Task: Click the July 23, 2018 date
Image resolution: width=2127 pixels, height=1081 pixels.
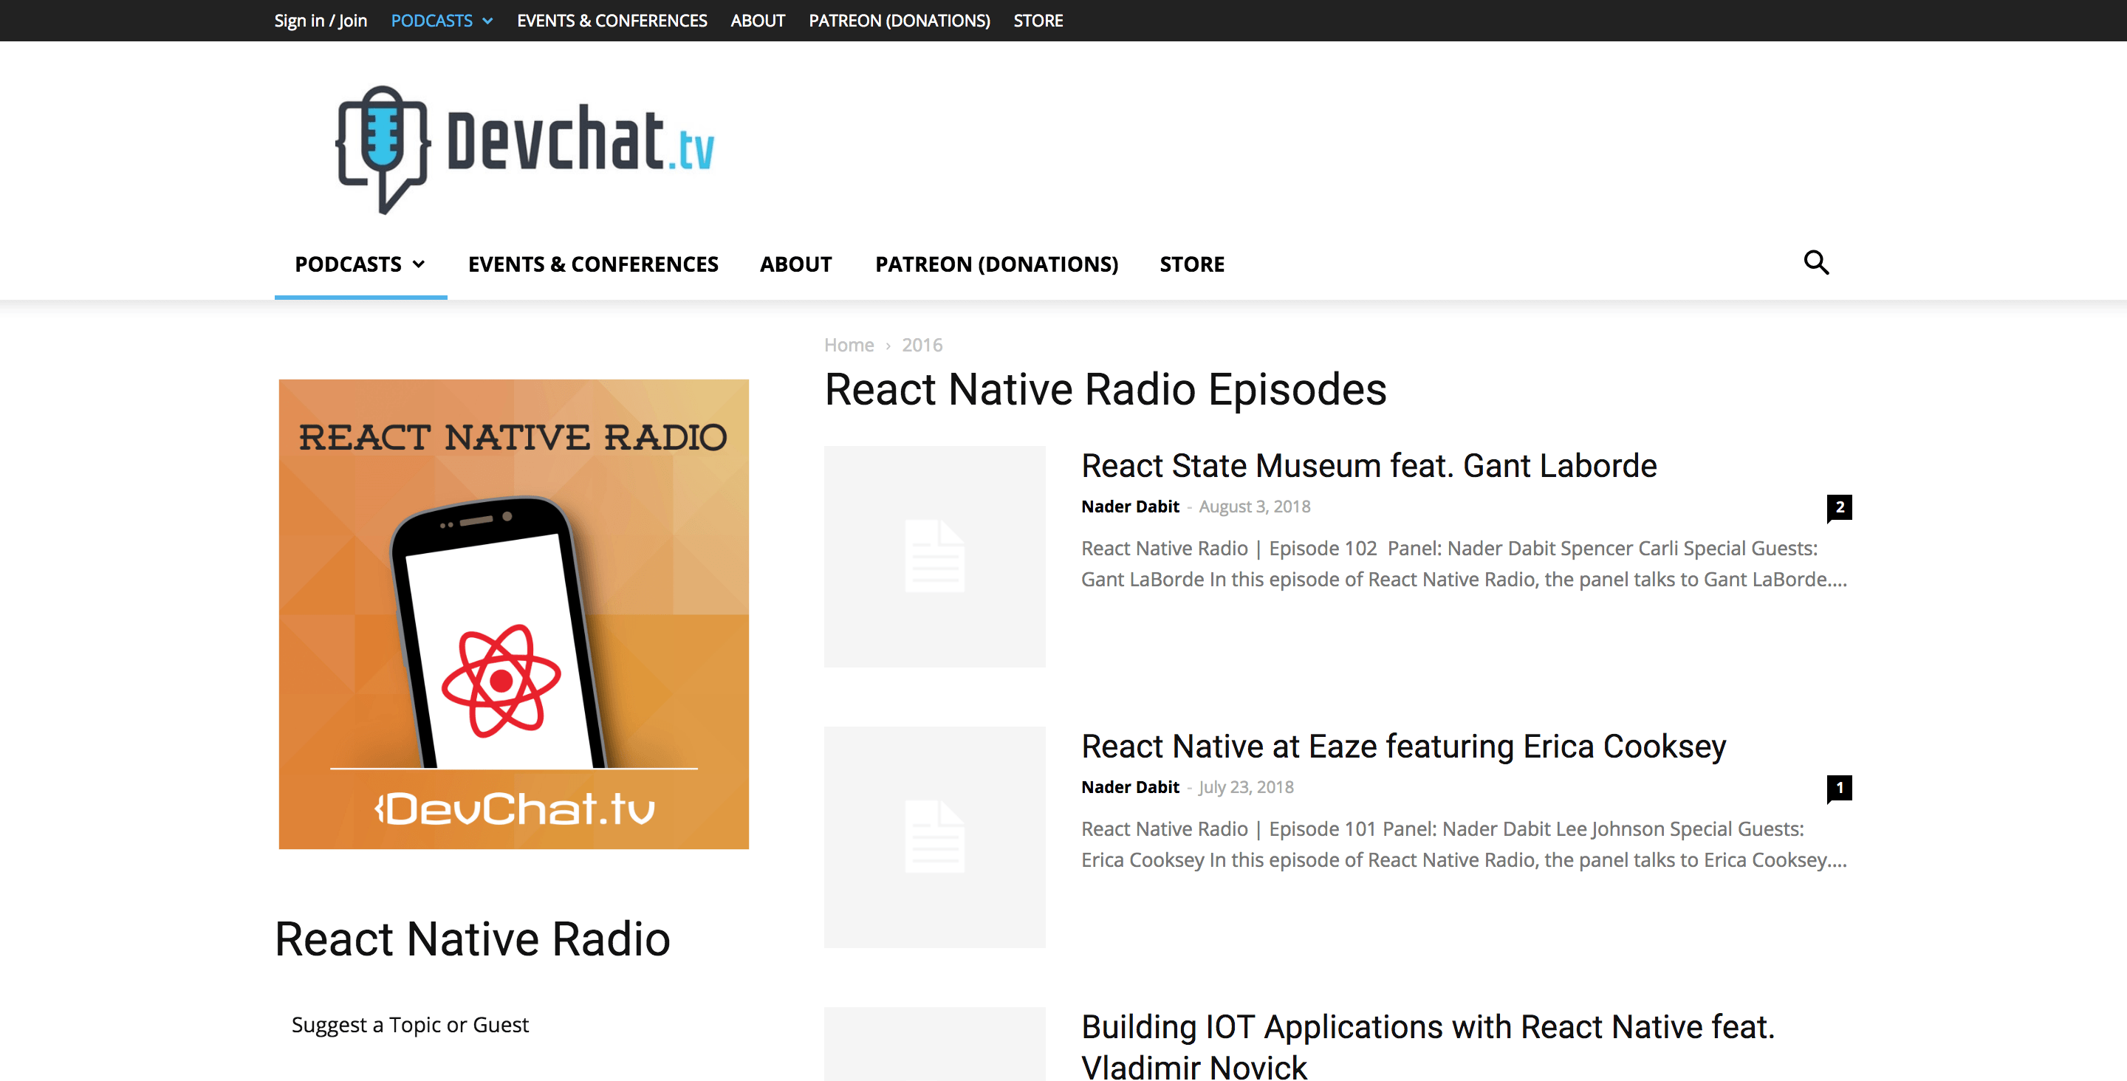Action: click(x=1246, y=787)
